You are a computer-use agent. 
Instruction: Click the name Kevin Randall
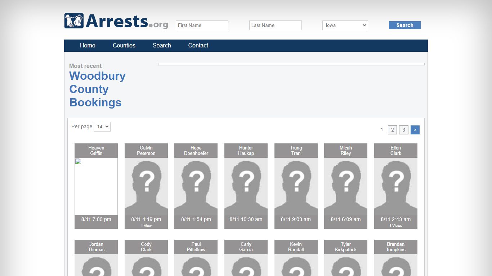point(296,247)
